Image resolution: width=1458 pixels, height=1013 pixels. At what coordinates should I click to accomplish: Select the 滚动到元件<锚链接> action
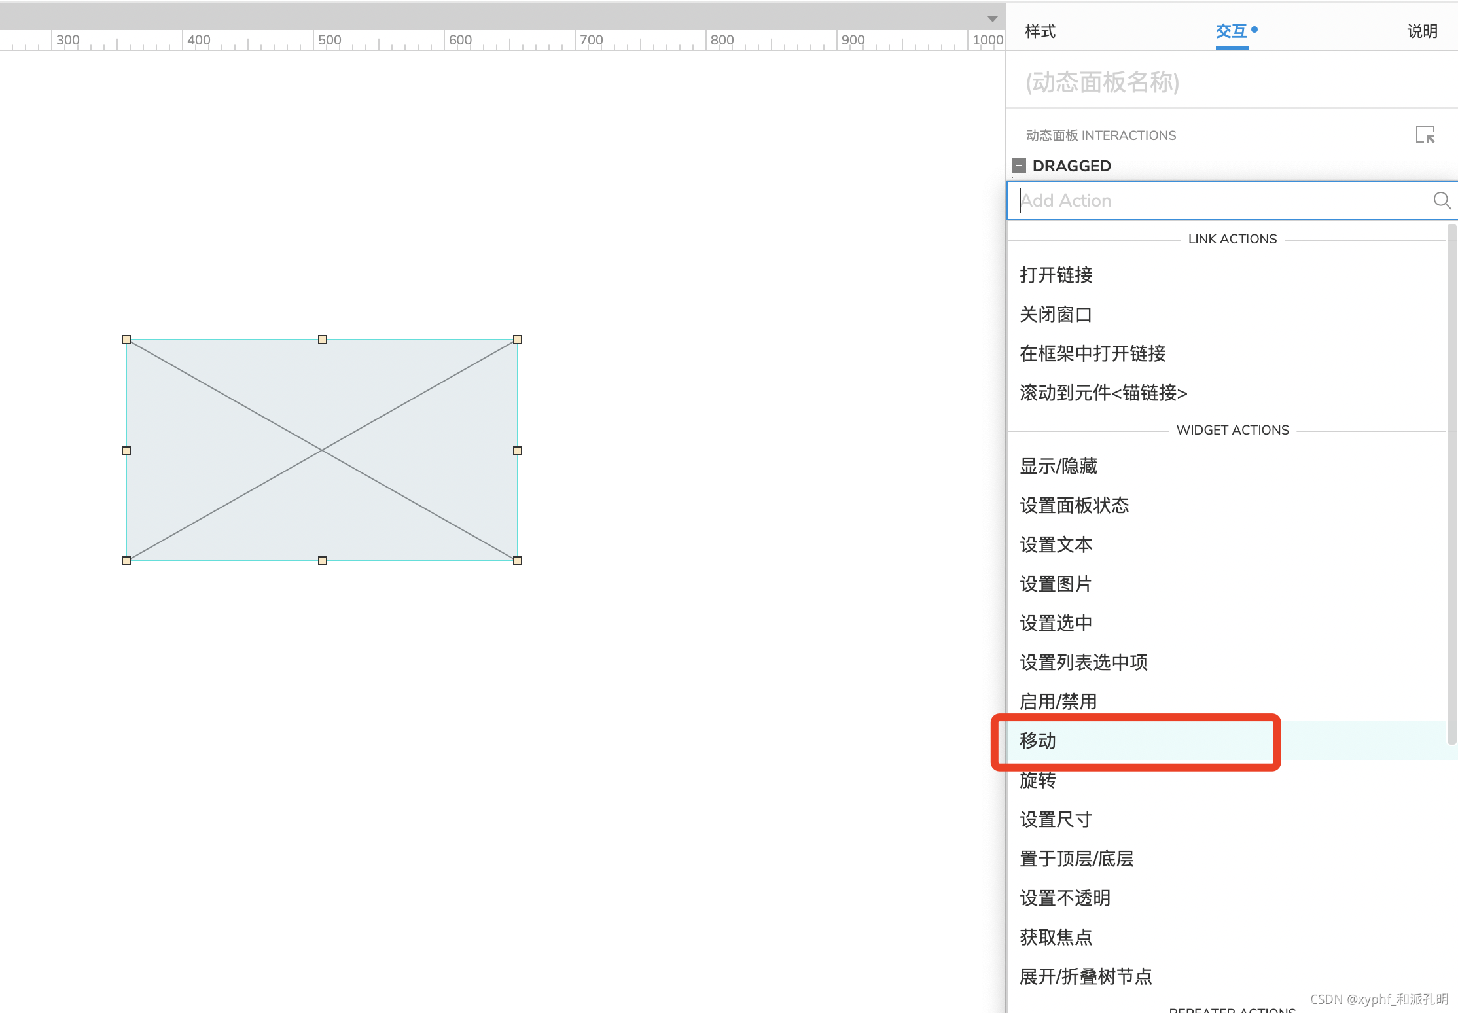(x=1227, y=393)
